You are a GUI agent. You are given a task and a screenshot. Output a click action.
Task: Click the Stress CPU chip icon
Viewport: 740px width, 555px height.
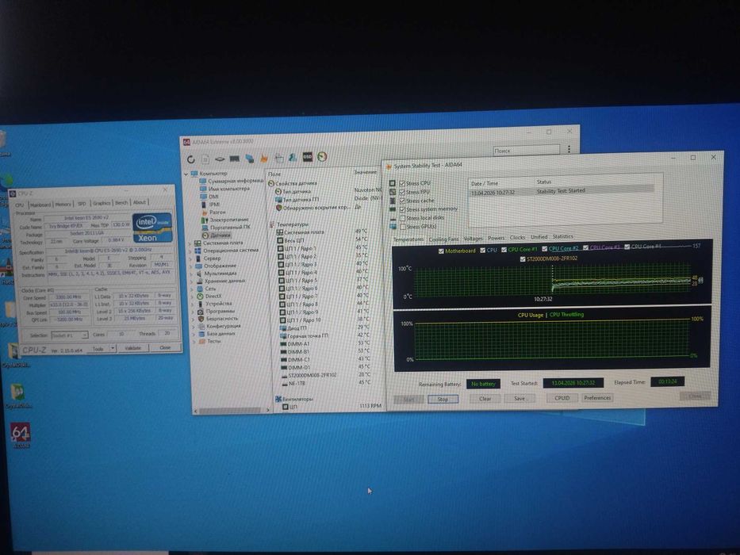(393, 183)
